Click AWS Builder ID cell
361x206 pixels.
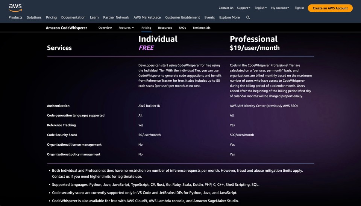149,106
